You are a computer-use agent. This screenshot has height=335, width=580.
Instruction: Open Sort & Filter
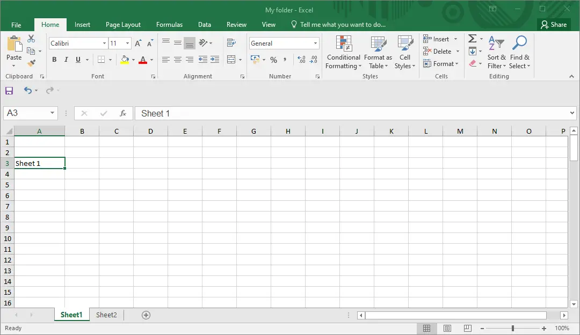coord(496,52)
